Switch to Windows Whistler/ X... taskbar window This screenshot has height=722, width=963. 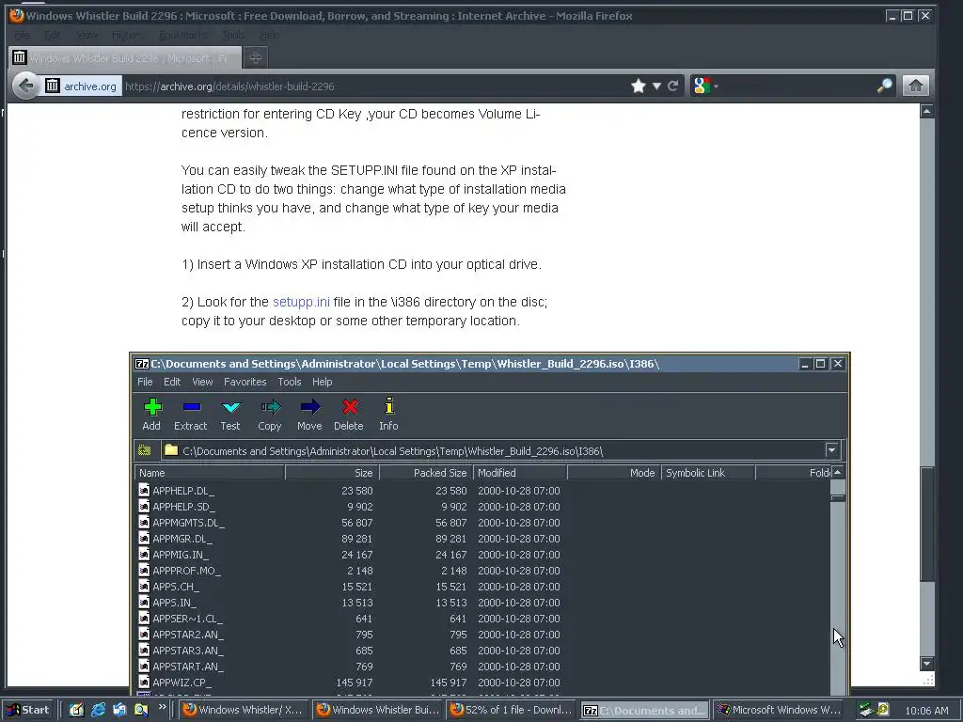(244, 710)
